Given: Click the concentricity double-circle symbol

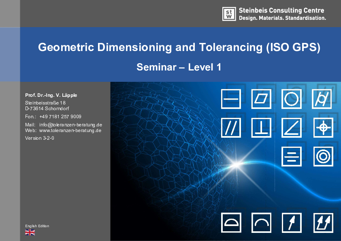Looking at the screenshot, I should (x=323, y=157).
